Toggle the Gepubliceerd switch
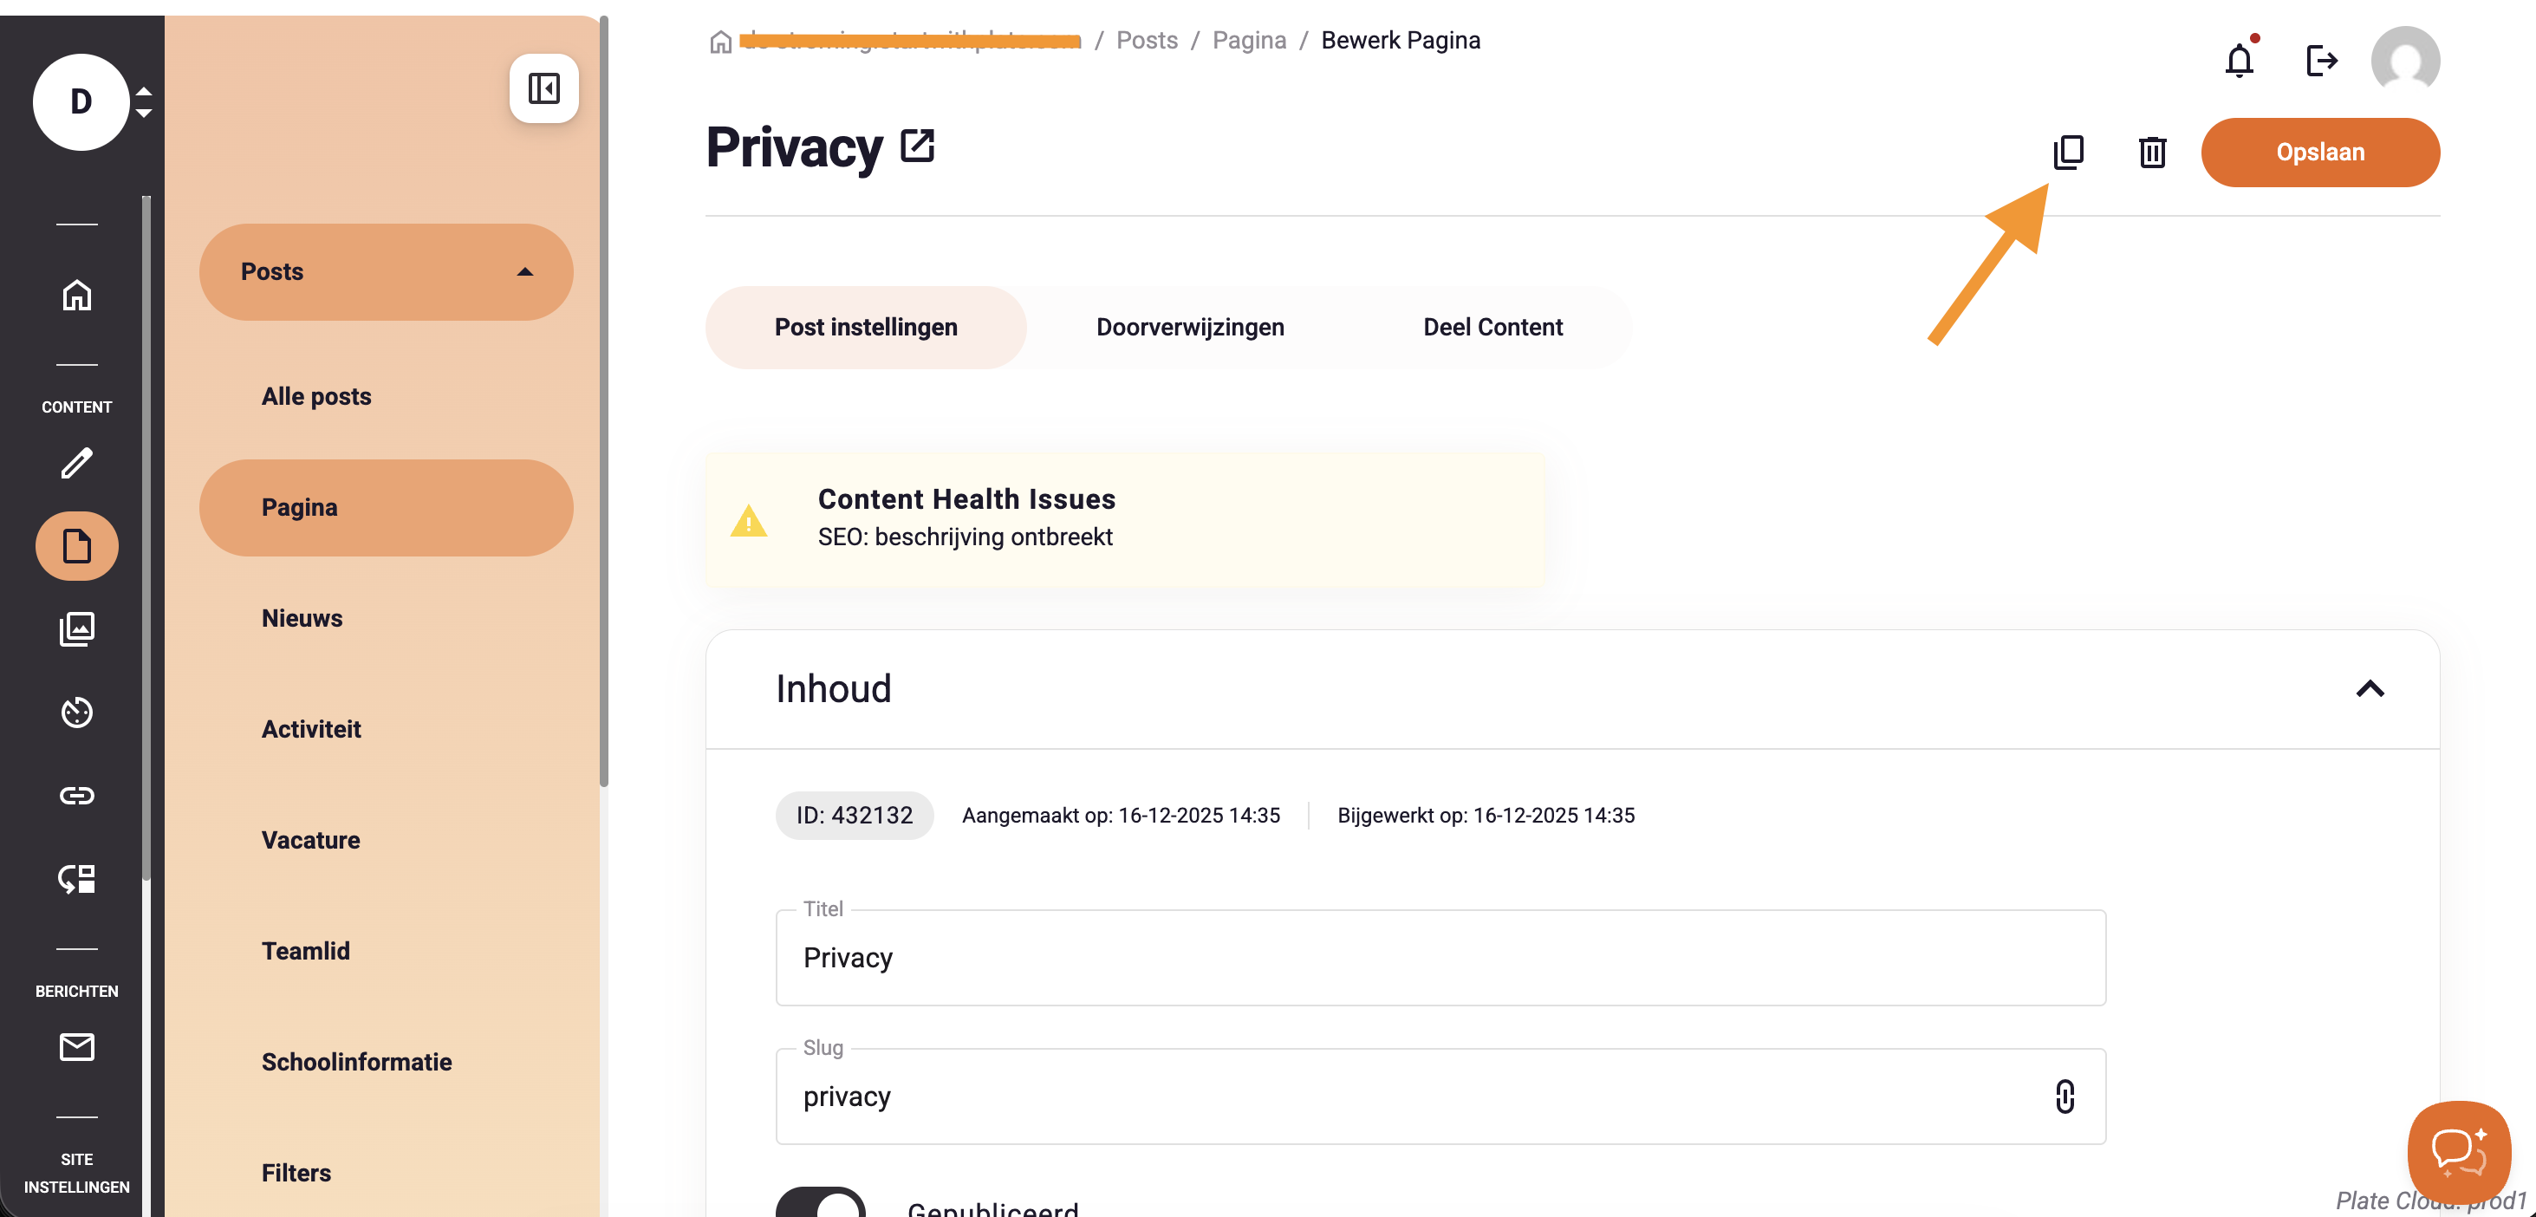Image resolution: width=2536 pixels, height=1217 pixels. click(820, 1203)
